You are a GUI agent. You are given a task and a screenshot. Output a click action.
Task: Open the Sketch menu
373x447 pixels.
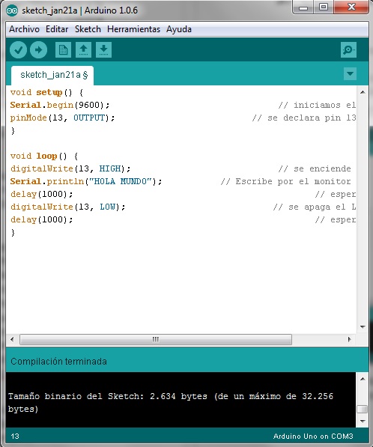(88, 29)
